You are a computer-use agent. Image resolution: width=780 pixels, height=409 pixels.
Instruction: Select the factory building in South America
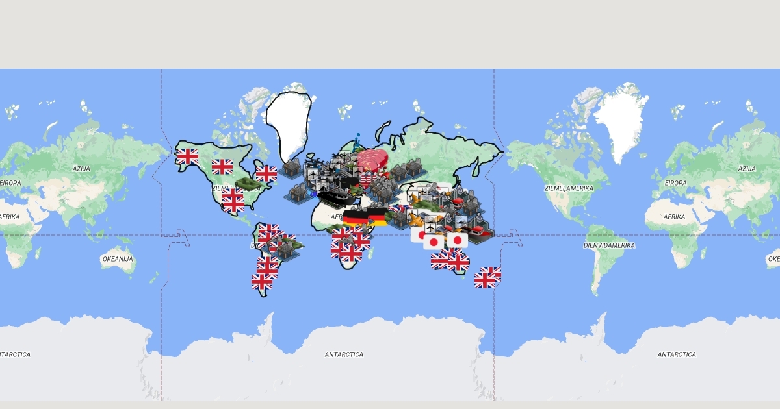tap(284, 249)
